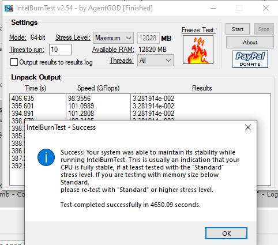Select time value 395.601
Viewport: 278px width, 245px height.
point(22,106)
